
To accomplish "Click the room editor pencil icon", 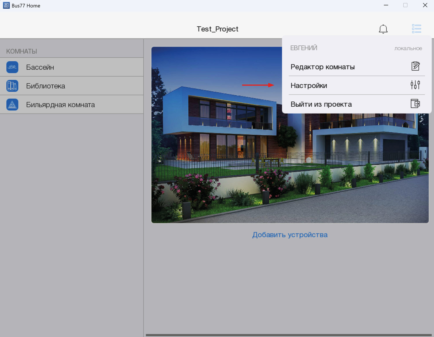I will 415,66.
